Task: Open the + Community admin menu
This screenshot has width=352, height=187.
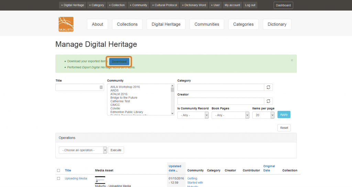Action: (x=138, y=5)
